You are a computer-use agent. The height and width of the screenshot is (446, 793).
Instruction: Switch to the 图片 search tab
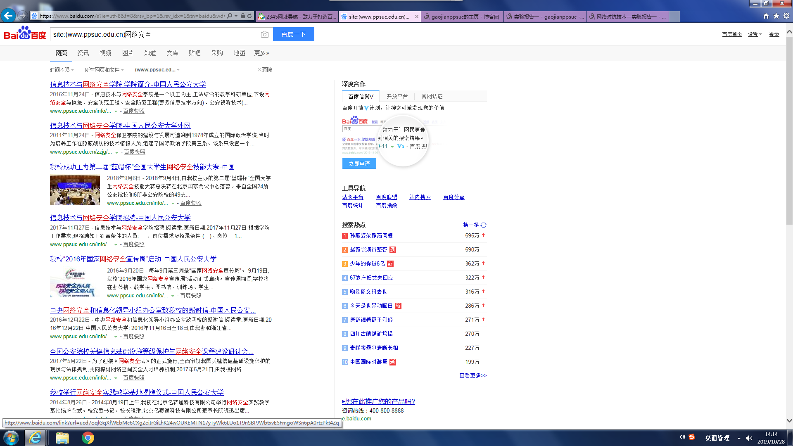pyautogui.click(x=128, y=53)
